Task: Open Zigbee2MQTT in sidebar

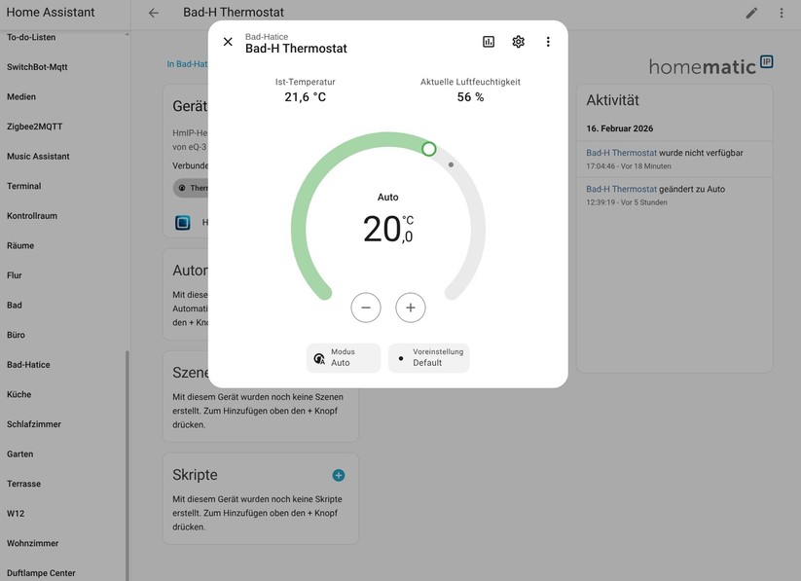Action: tap(34, 127)
